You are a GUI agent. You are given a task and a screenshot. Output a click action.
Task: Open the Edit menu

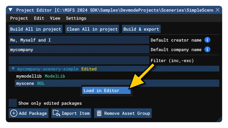[39, 18]
